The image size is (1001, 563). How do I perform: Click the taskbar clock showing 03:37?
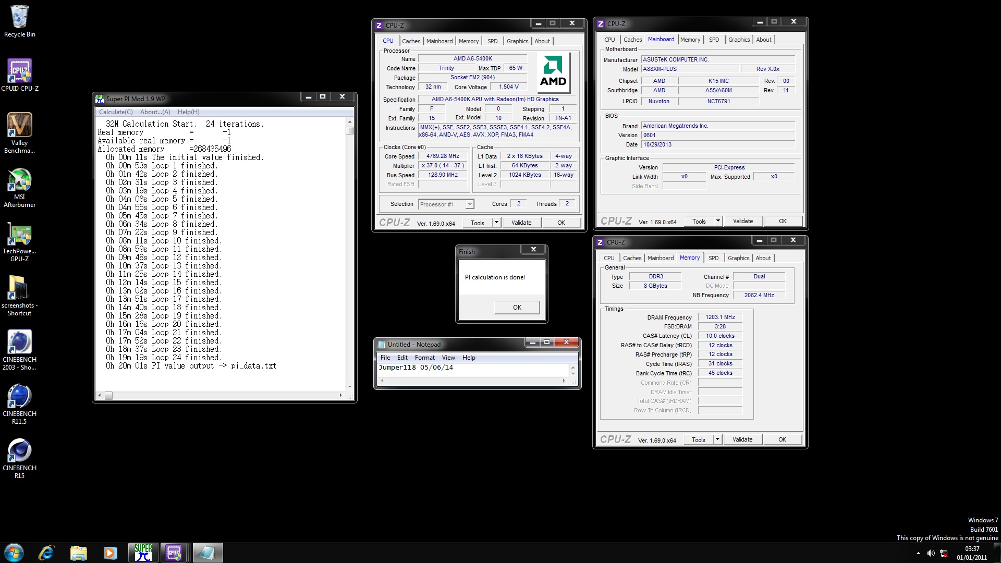click(x=972, y=549)
